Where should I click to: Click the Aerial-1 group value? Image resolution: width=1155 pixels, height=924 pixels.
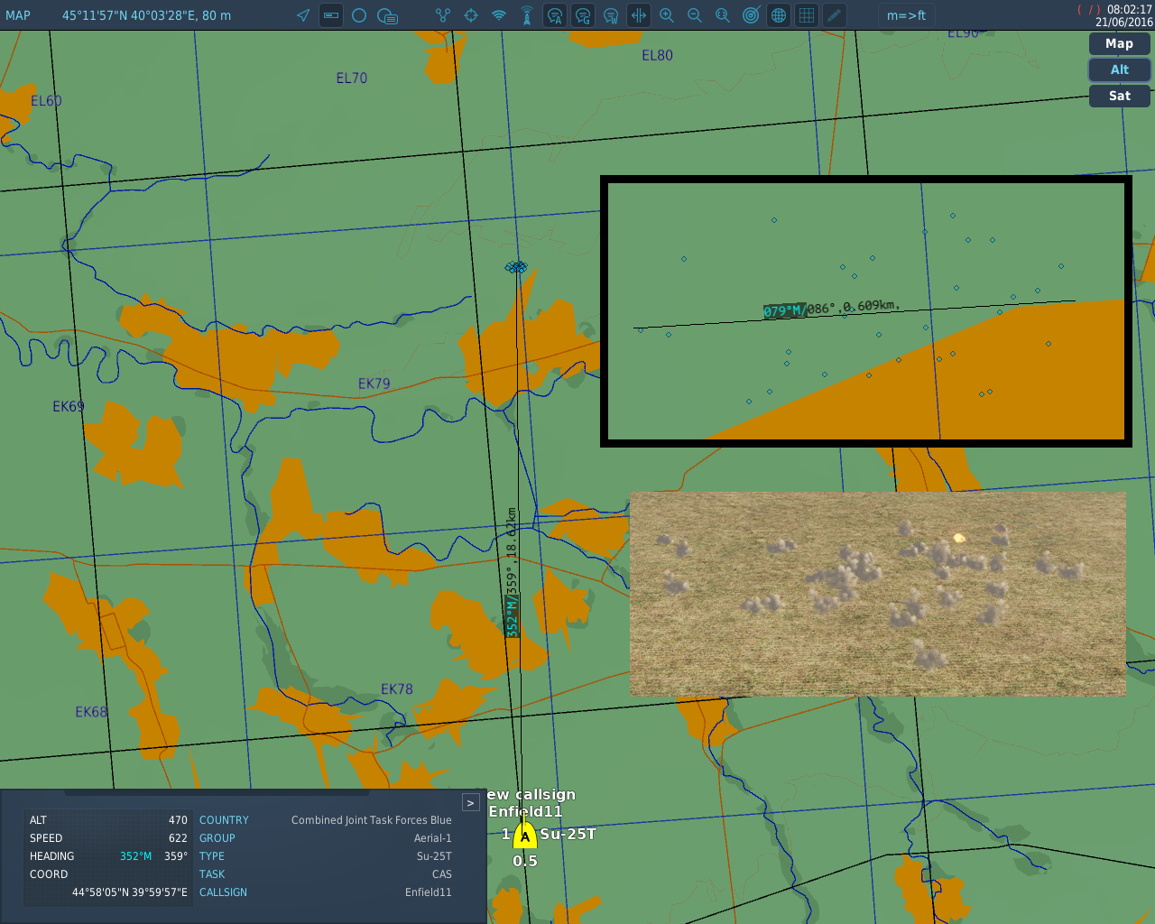click(x=432, y=838)
